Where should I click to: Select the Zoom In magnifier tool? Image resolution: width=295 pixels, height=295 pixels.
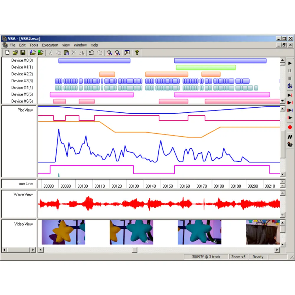pyautogui.click(x=109, y=53)
